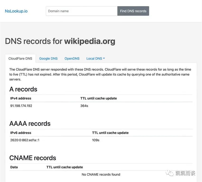Click the CNAME records heading
202x182 pixels.
pos(33,158)
